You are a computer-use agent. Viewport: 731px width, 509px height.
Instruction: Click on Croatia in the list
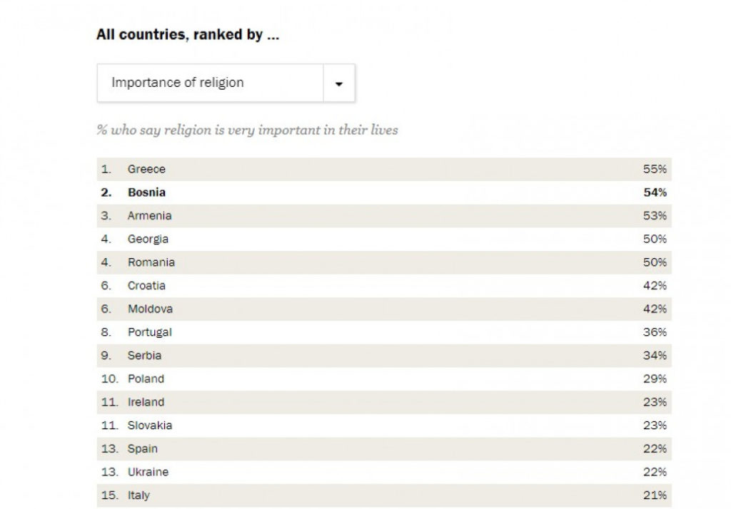click(146, 286)
